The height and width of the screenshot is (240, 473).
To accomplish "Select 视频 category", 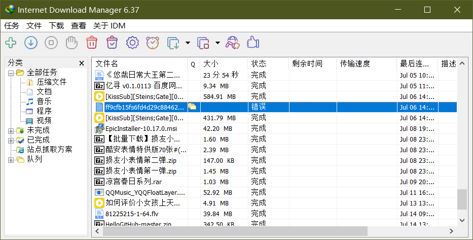I will 44,121.
